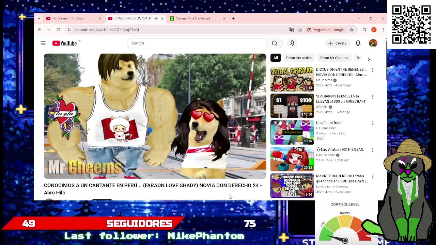The width and height of the screenshot is (436, 245).
Task: Mute the tab via audio speaker icon
Action: [156, 18]
